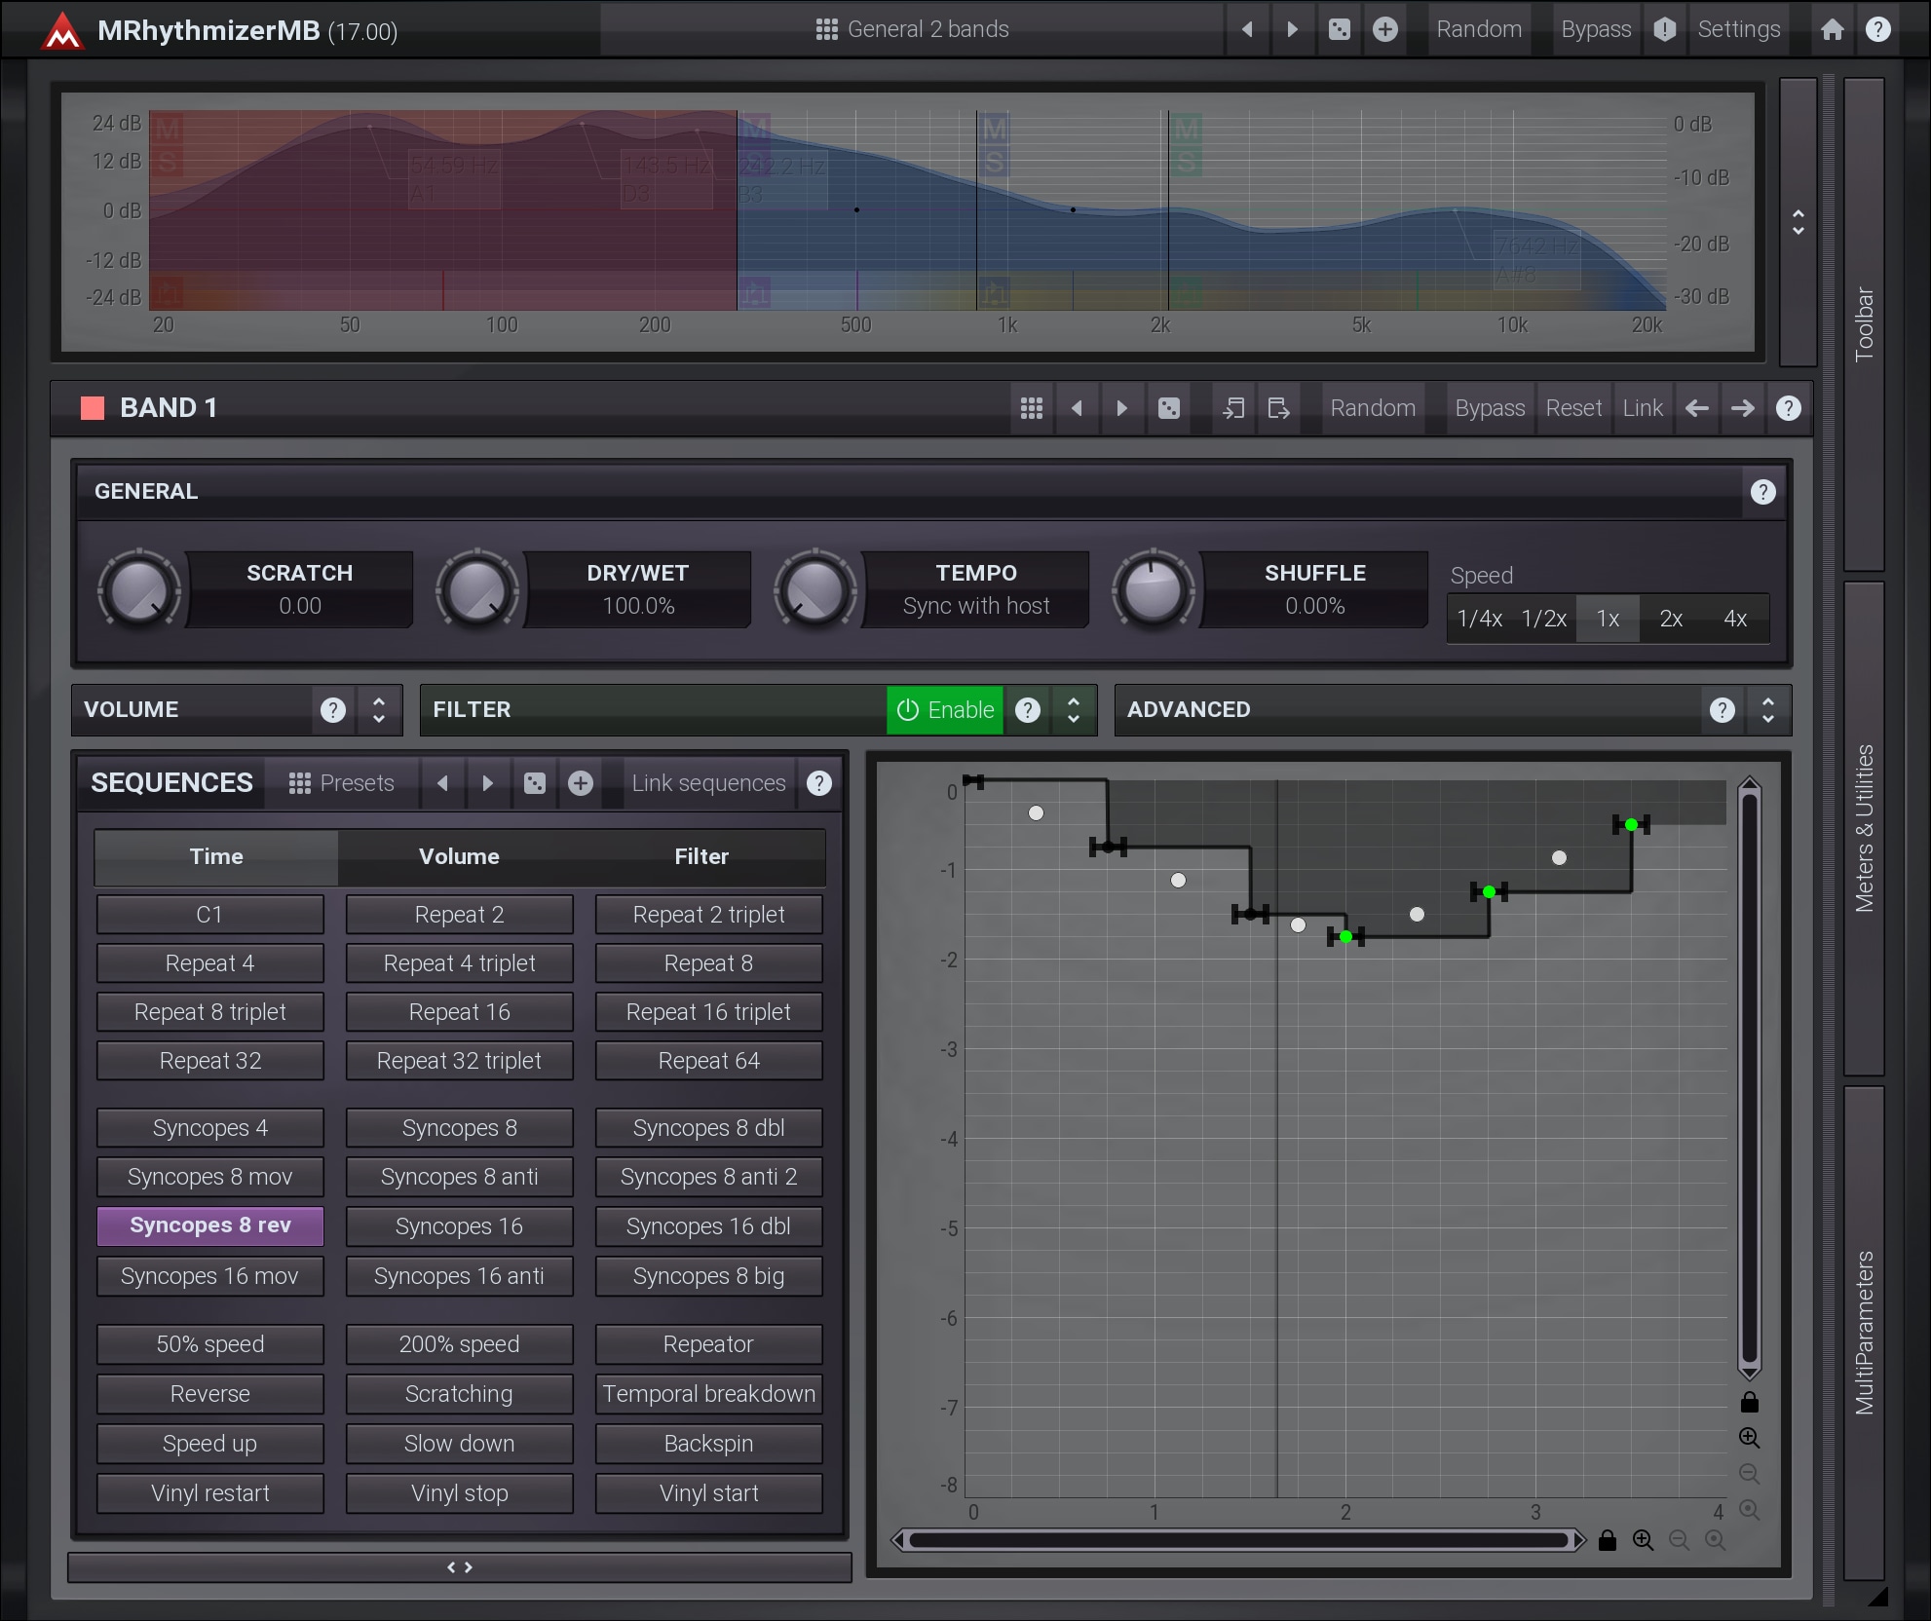Click the random dice icon in Band 1 header
The height and width of the screenshot is (1621, 1931).
[1168, 408]
